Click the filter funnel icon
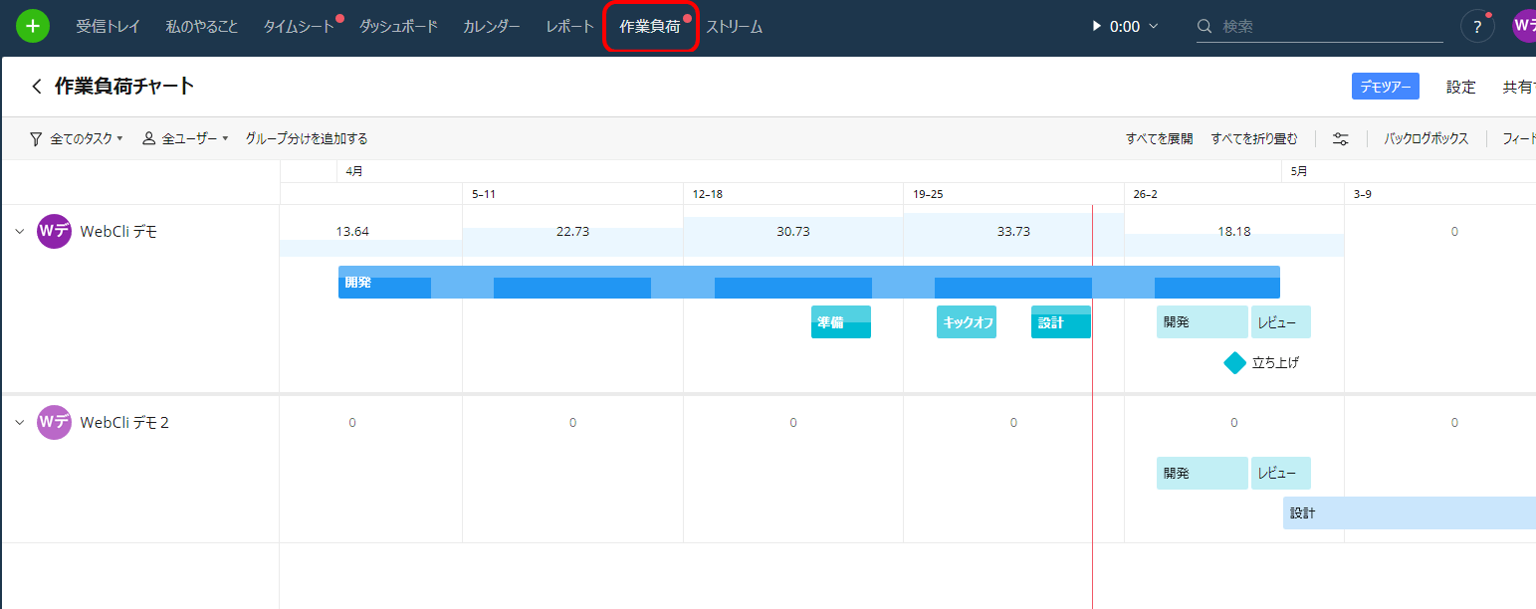The image size is (1536, 609). pos(36,137)
